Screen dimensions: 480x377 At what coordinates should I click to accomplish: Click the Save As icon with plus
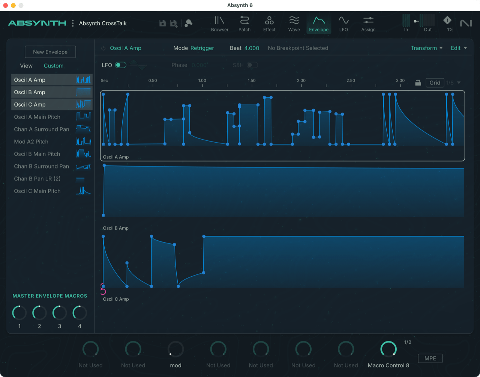173,23
